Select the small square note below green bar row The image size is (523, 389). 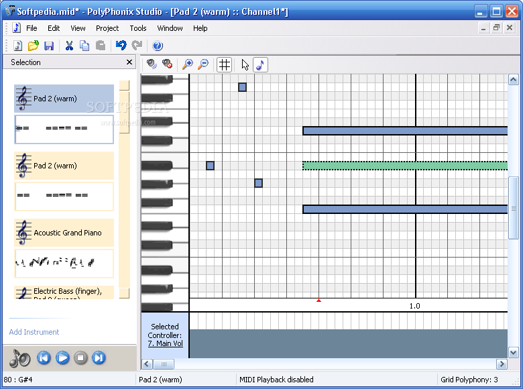(259, 183)
